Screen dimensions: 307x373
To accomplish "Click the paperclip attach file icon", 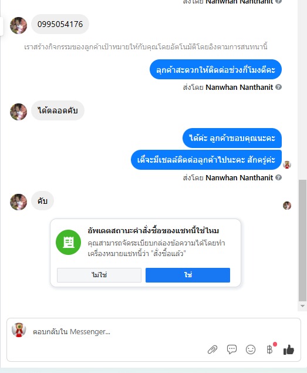I will (x=212, y=350).
